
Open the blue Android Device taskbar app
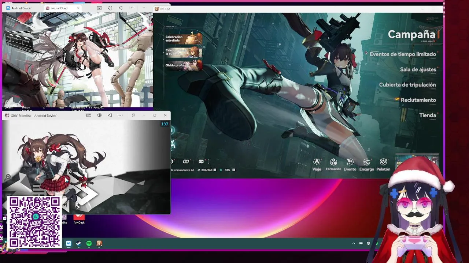click(69, 243)
